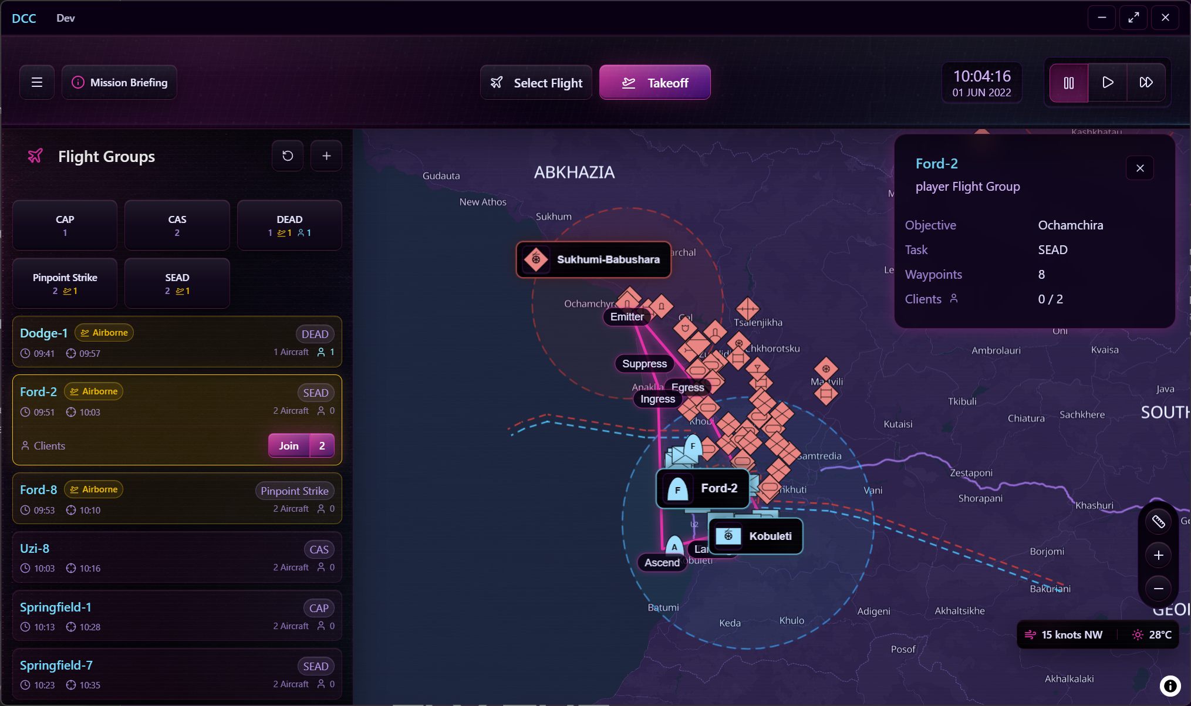Click the A aircraft marker near Ascend
1191x706 pixels.
pyautogui.click(x=674, y=545)
